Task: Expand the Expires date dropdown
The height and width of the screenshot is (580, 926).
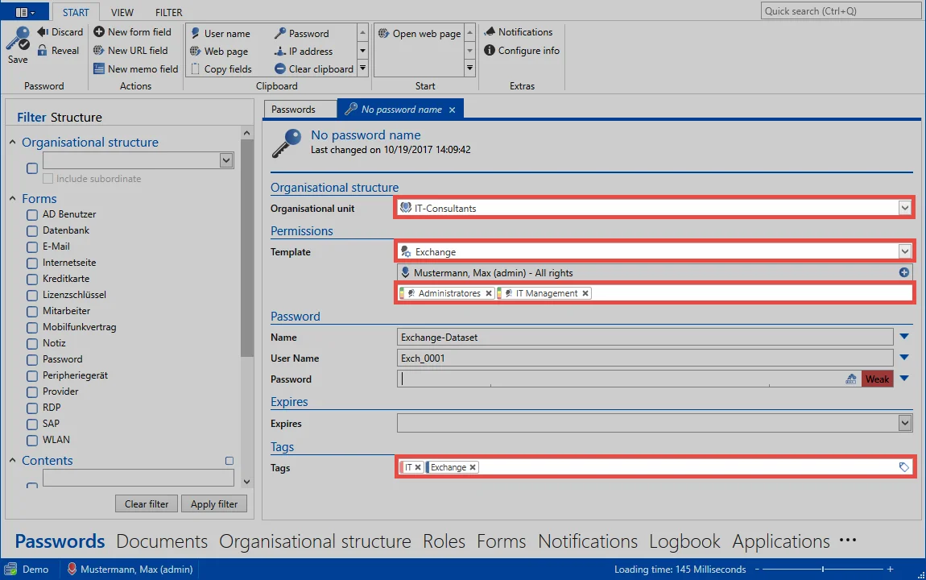Action: [x=905, y=423]
